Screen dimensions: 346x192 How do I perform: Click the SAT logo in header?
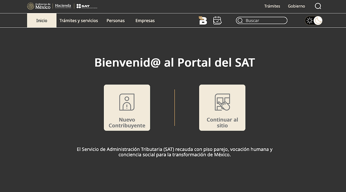point(86,6)
